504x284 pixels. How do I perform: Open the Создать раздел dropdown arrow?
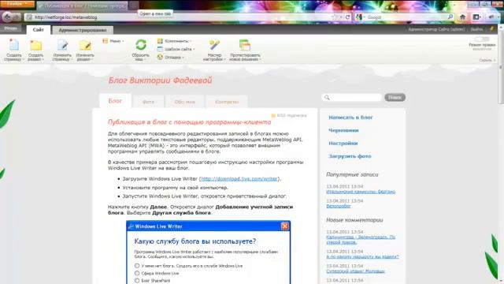pyautogui.click(x=43, y=60)
